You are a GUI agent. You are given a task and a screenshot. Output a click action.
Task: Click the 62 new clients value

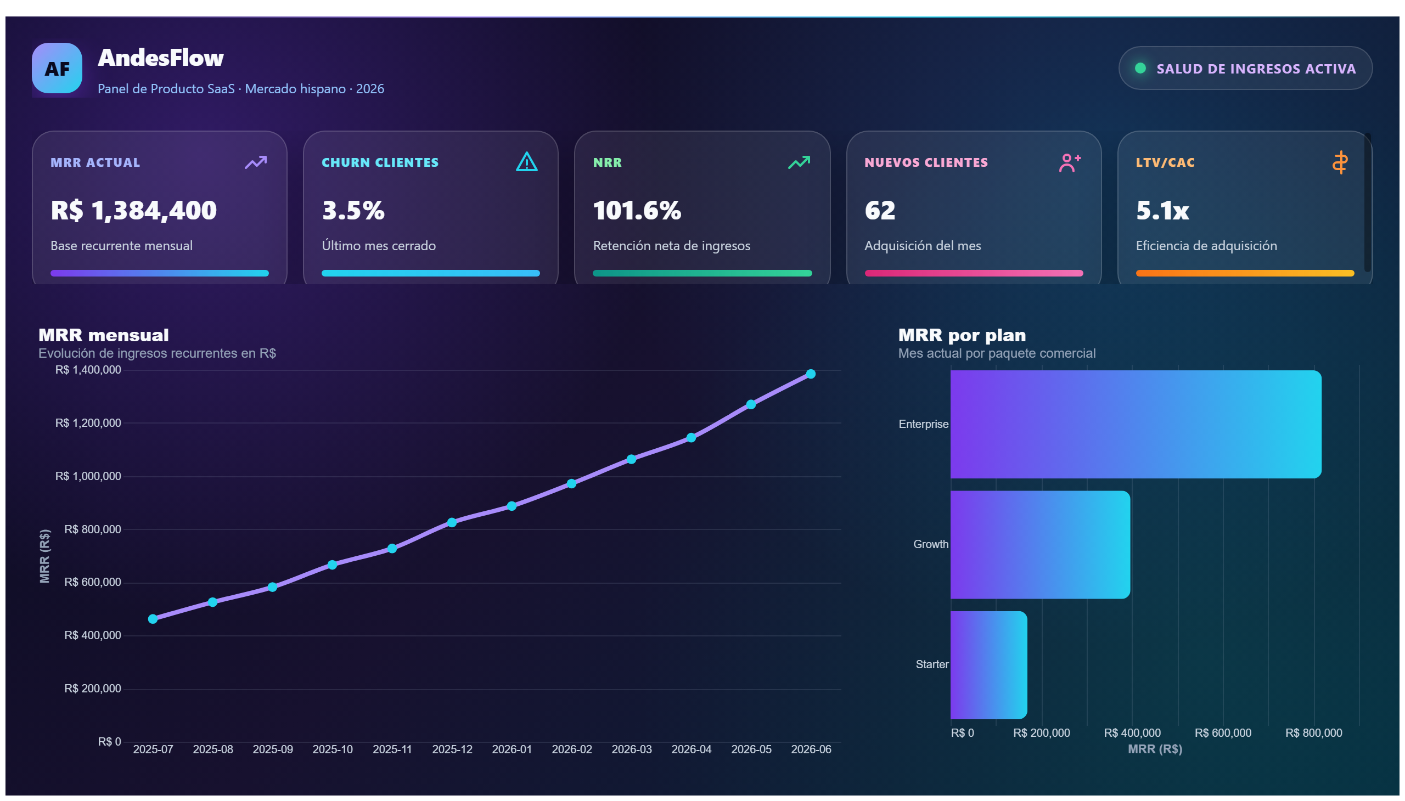point(880,210)
